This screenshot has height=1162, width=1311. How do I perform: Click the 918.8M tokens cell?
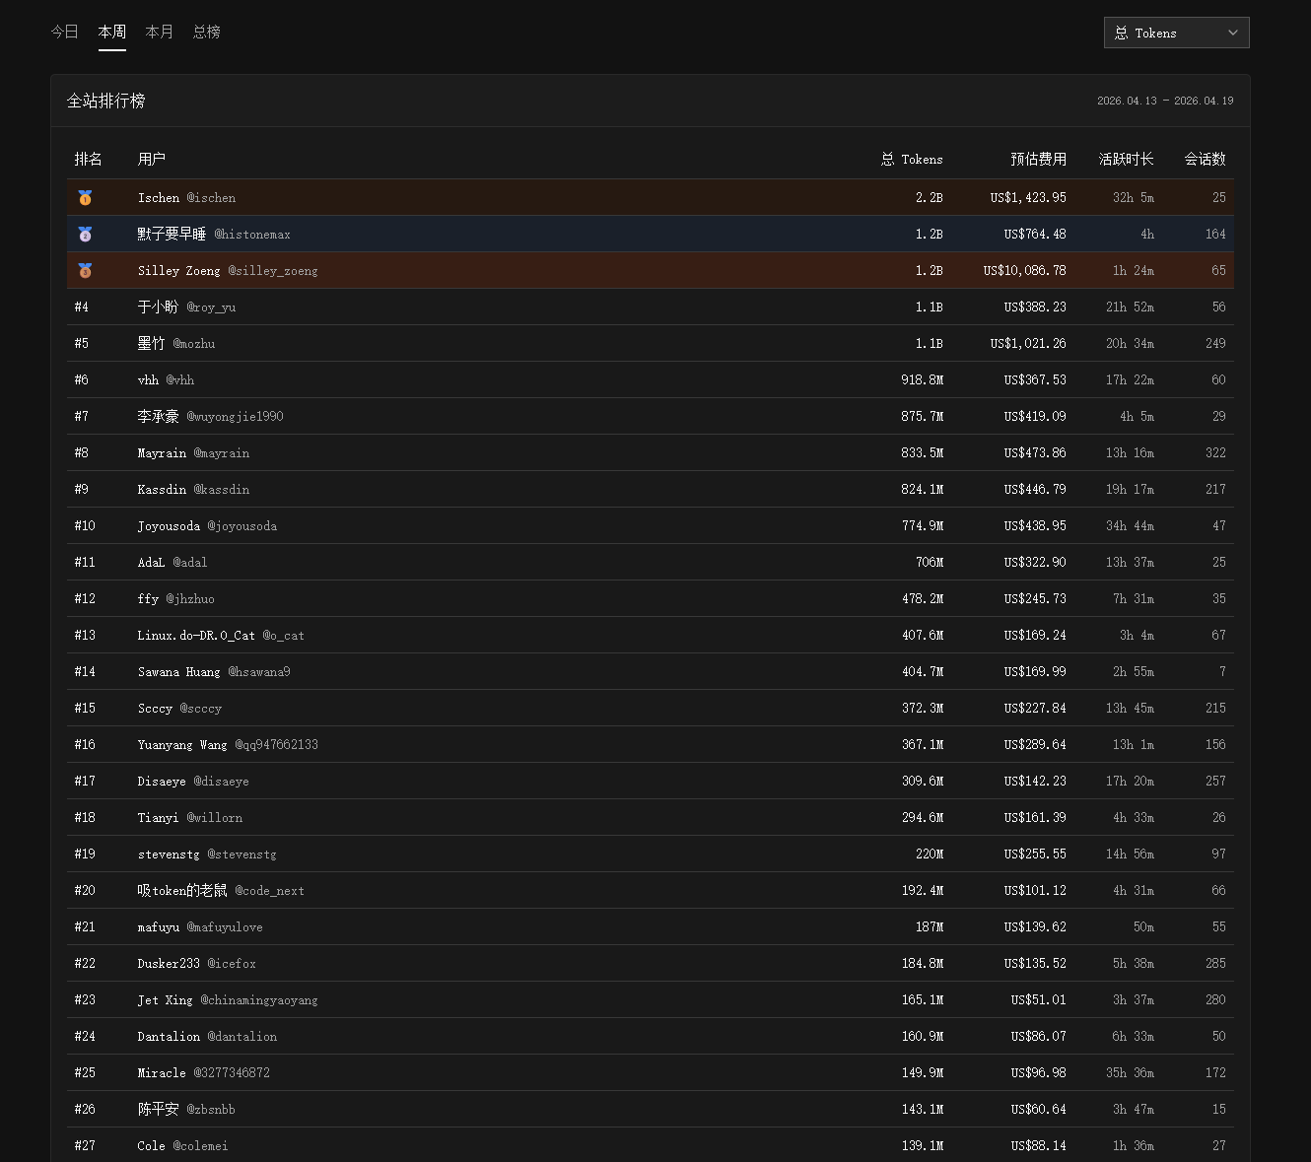pos(922,380)
